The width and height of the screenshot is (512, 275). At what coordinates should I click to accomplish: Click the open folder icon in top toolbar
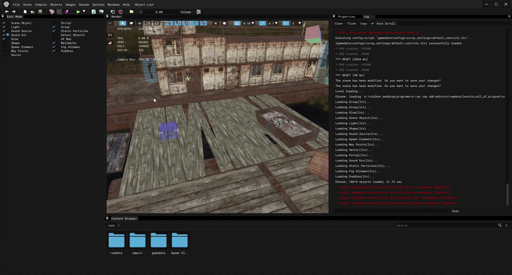click(x=131, y=12)
